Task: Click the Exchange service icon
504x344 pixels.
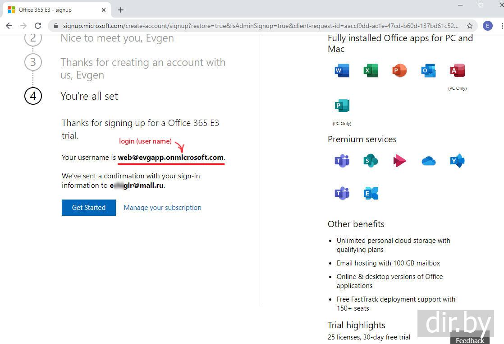Action: (x=371, y=193)
